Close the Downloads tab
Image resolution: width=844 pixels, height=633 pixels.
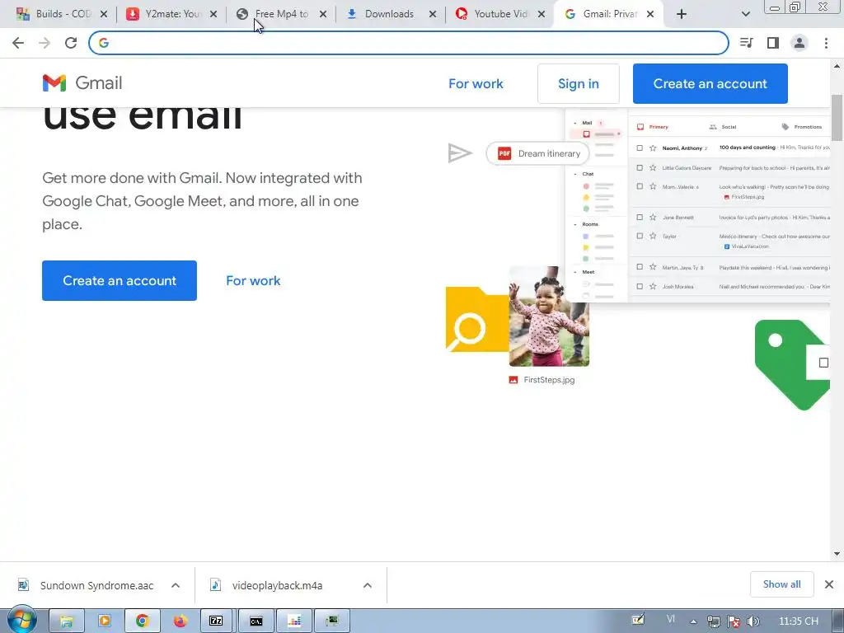[x=433, y=14]
